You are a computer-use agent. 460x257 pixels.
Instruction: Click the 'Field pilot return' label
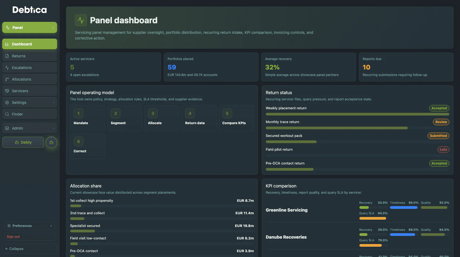(x=279, y=150)
